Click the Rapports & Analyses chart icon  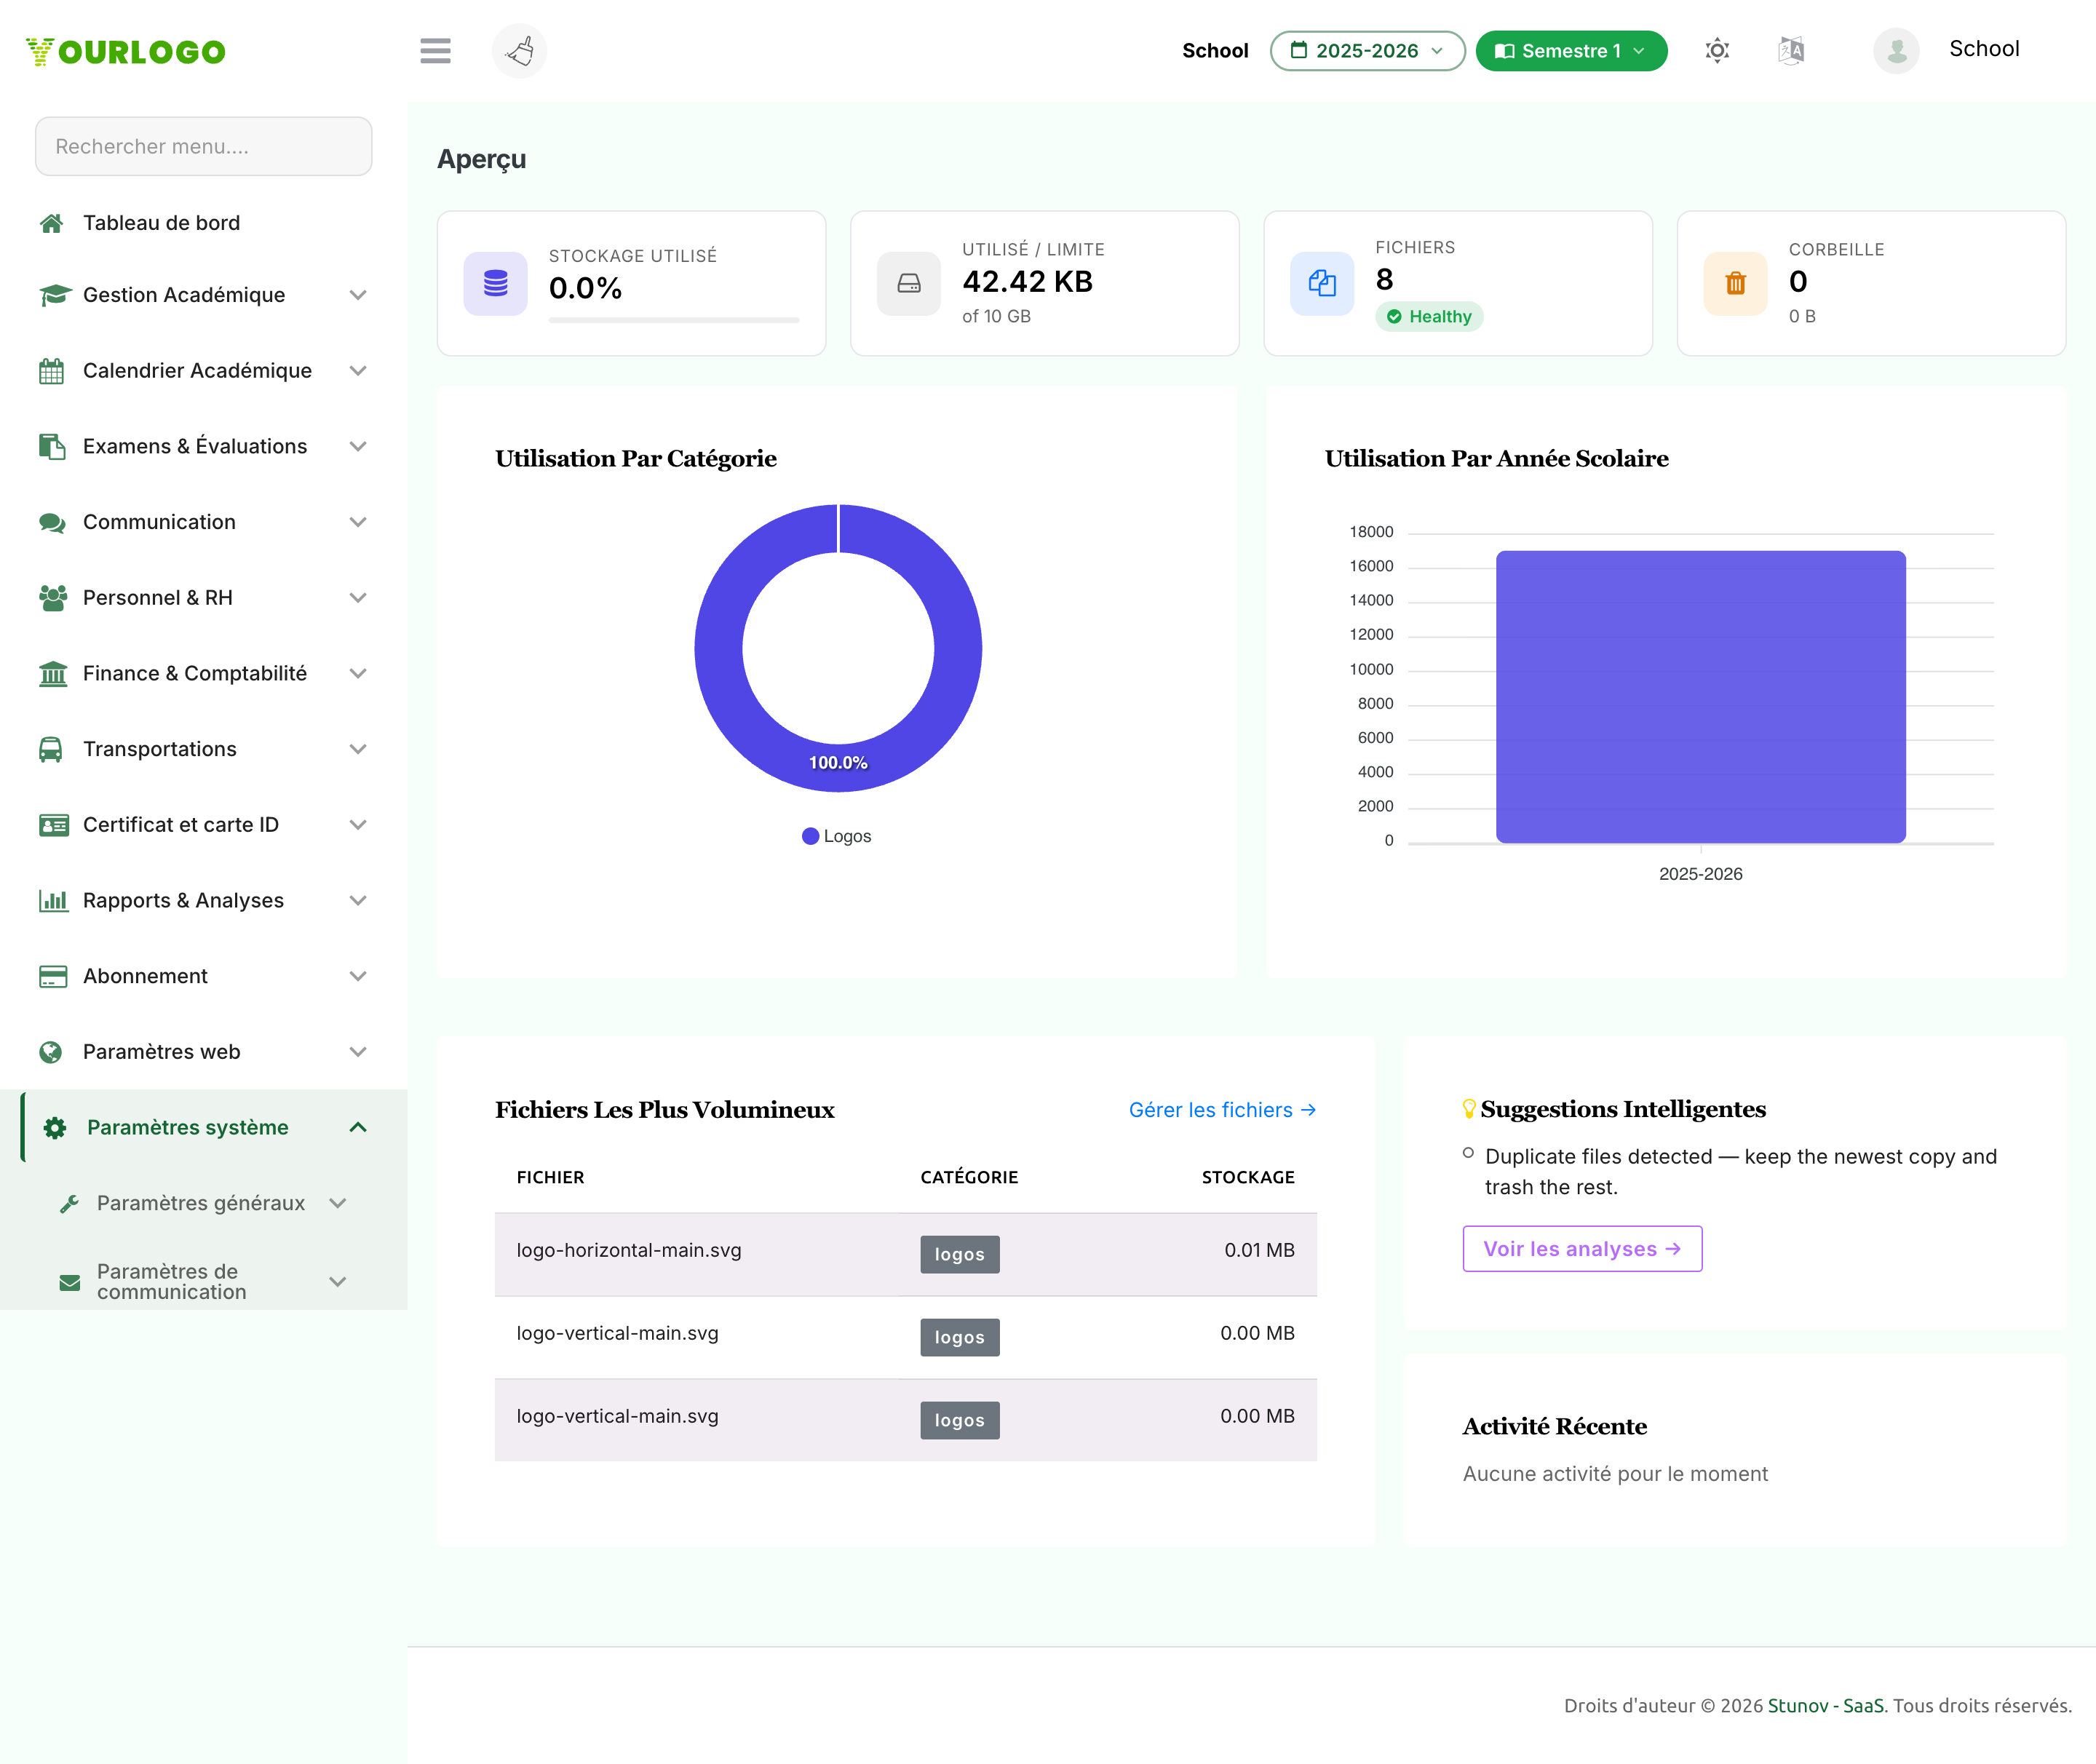[54, 901]
